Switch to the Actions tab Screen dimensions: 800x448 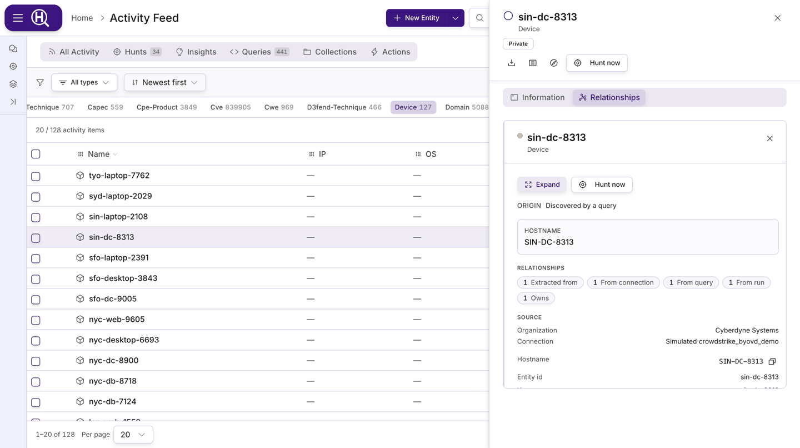point(391,52)
